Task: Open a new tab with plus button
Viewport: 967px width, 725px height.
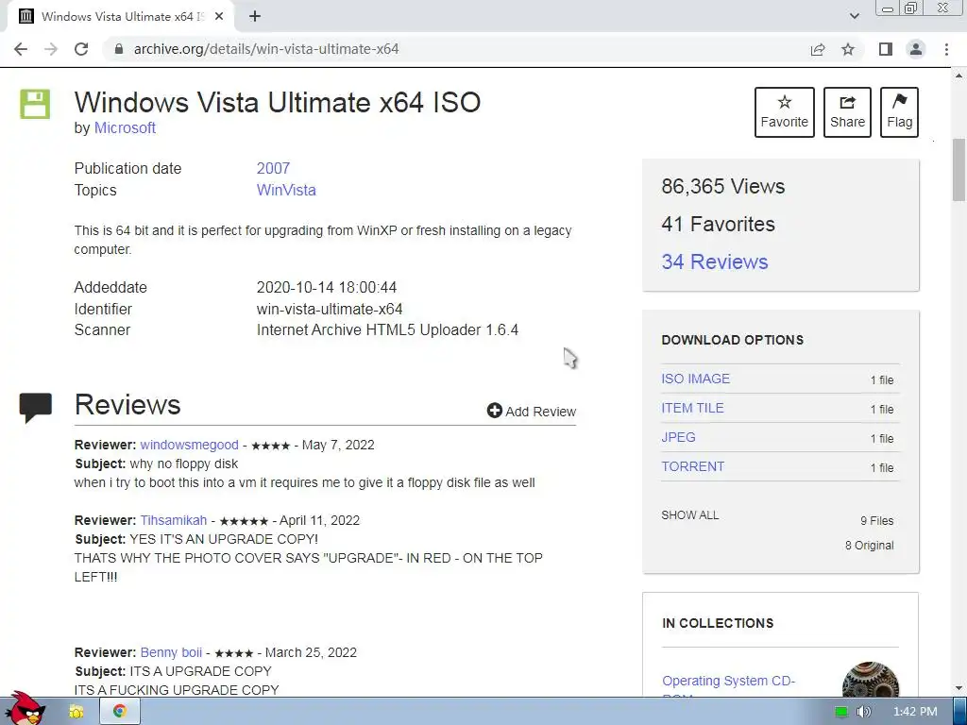Action: [x=255, y=17]
